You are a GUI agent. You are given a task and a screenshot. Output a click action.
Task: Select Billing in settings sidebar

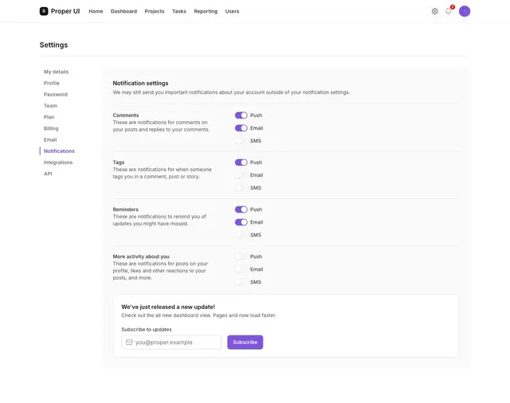[51, 129]
